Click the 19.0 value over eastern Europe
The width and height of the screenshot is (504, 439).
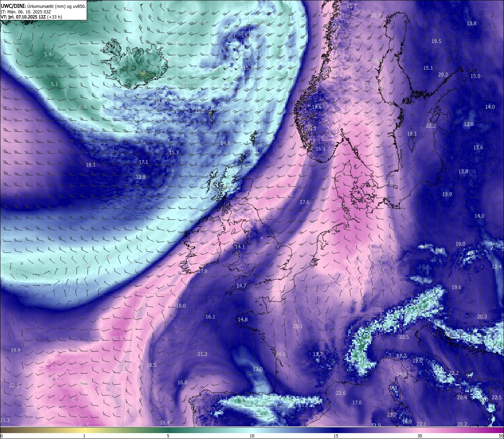460,244
